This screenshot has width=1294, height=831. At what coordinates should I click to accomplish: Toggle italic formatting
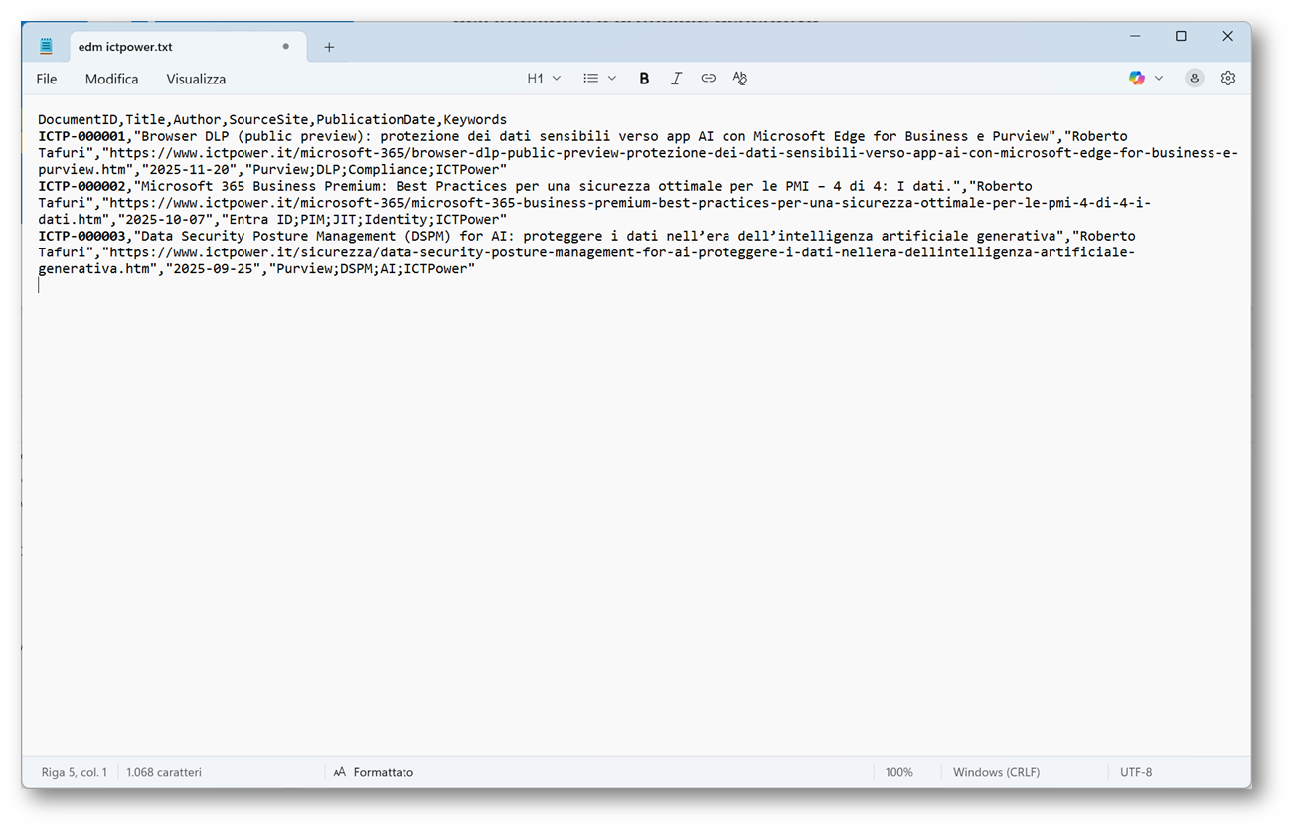click(x=676, y=79)
